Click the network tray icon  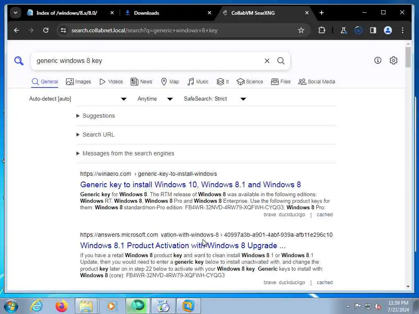point(368,306)
